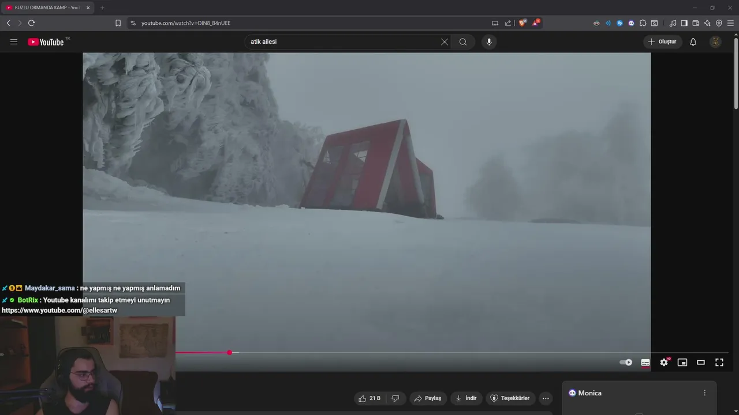
Task: Click the page vertical scrollbar
Action: point(736,72)
